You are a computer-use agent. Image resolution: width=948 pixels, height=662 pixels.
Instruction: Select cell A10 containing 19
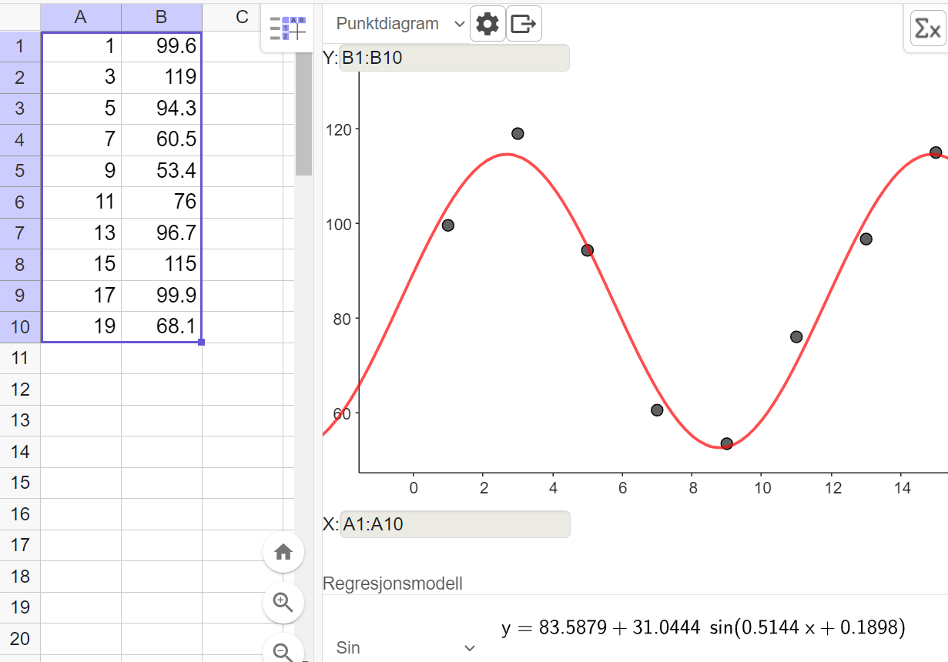click(81, 326)
